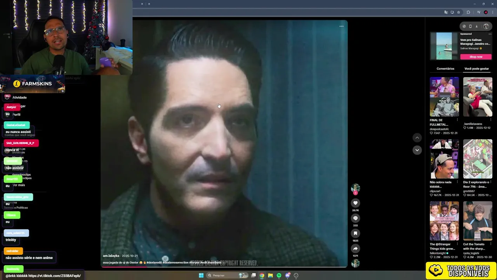Open the Chrome profile avatar
Screen dimensions: 497x280
coord(486,12)
